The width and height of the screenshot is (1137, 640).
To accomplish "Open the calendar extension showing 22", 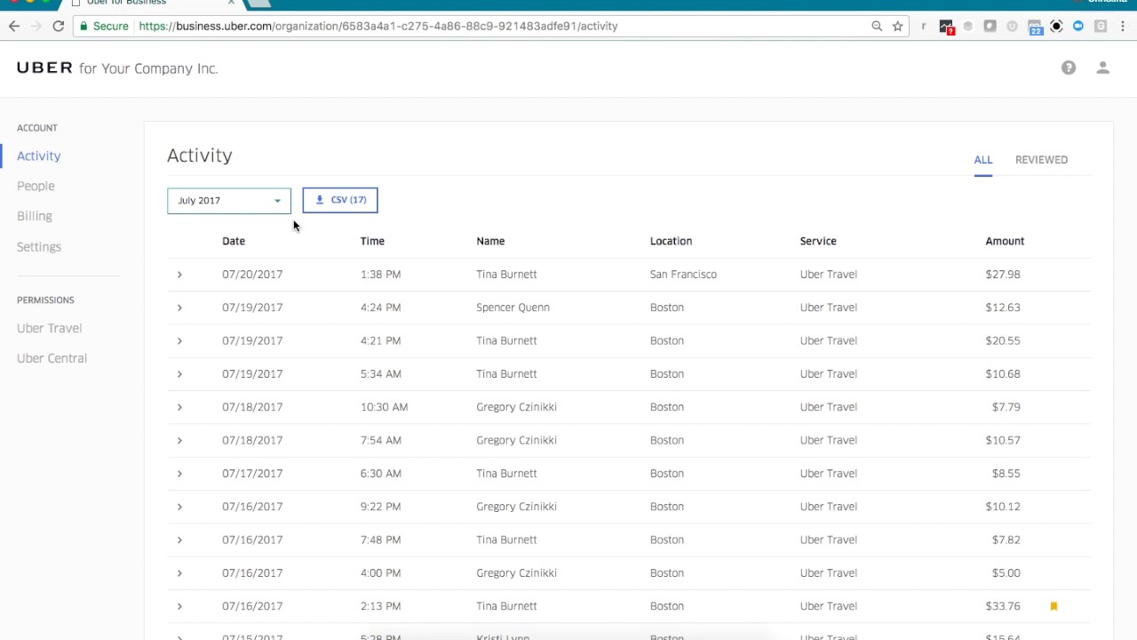I will tap(1035, 27).
